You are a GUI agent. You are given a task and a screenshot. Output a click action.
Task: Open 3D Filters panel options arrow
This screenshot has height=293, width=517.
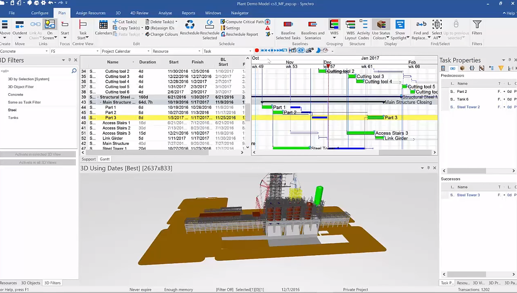(63, 60)
